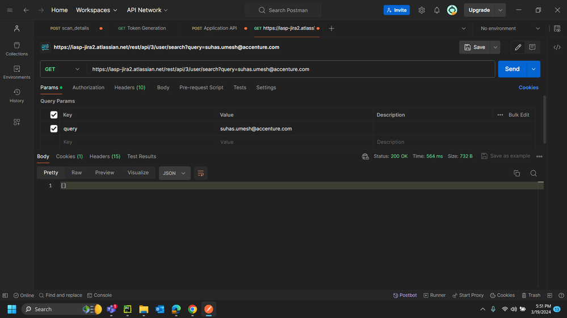Image resolution: width=567 pixels, height=318 pixels.
Task: Open the Console in status bar
Action: (99, 295)
